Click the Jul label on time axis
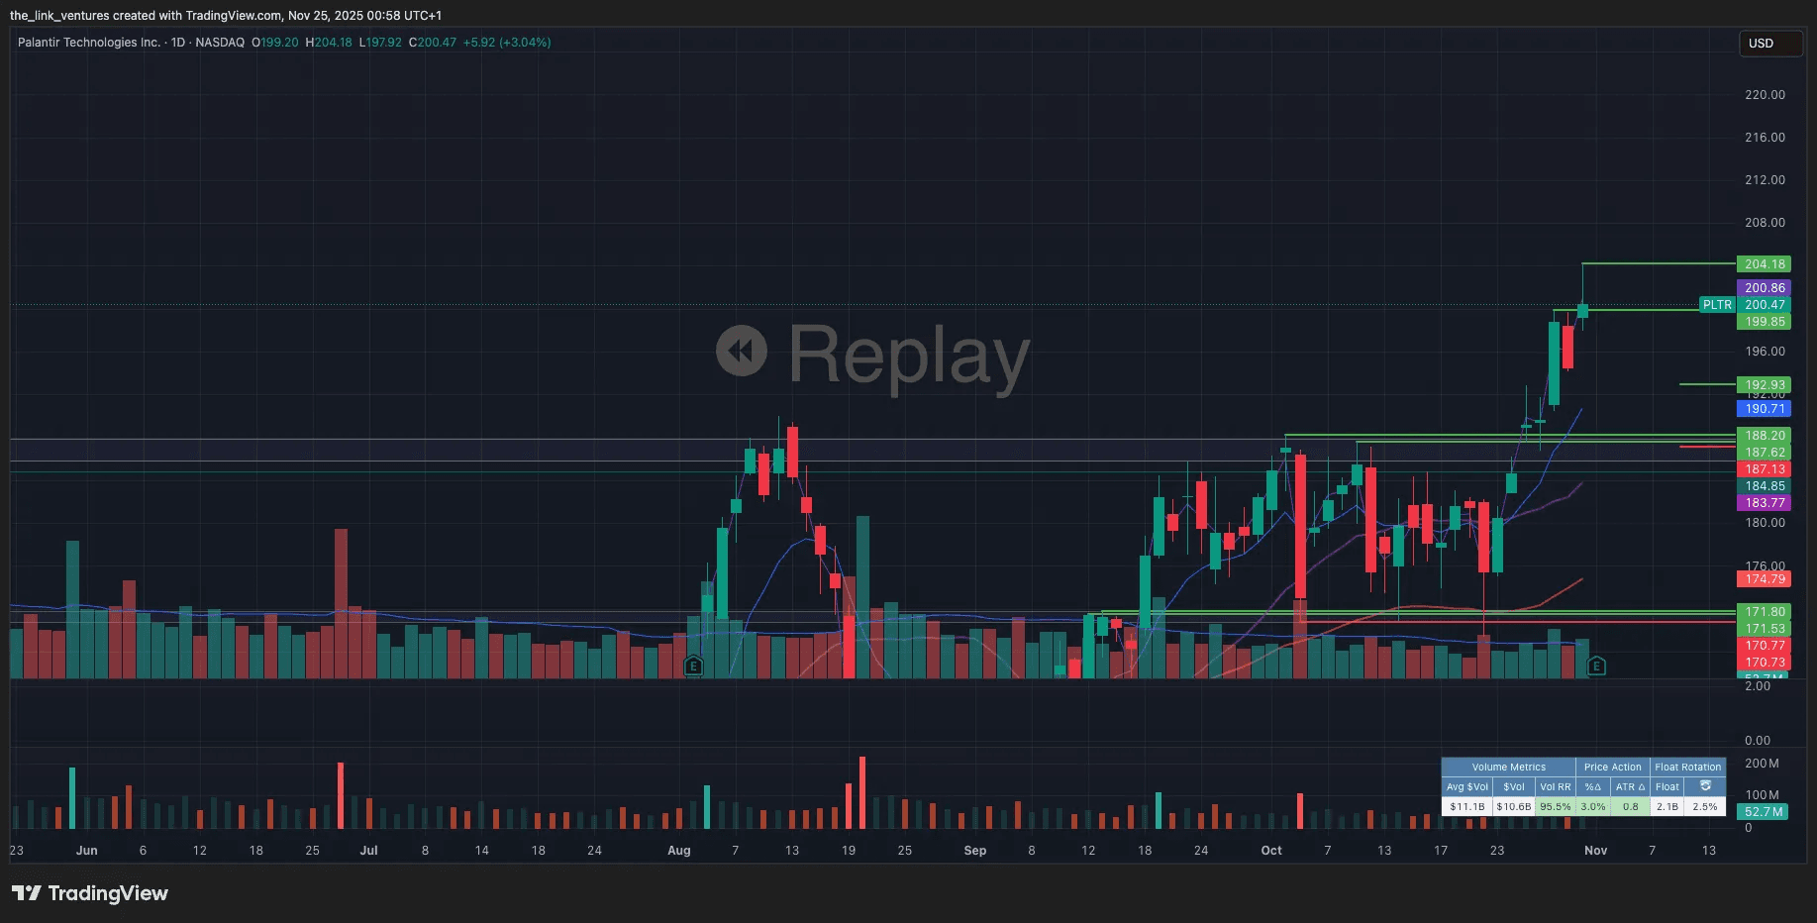Screen dimensions: 1817x923 tap(368, 851)
